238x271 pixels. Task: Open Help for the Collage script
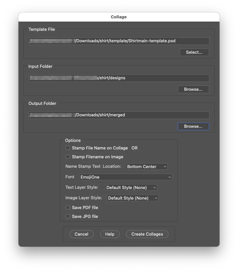click(x=110, y=234)
